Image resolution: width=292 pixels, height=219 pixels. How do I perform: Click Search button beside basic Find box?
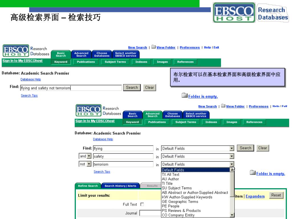tap(132, 88)
